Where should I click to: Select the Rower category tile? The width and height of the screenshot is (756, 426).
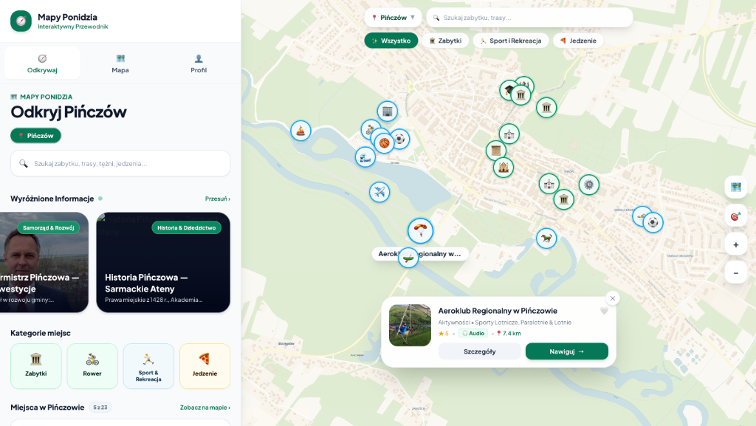click(x=92, y=366)
